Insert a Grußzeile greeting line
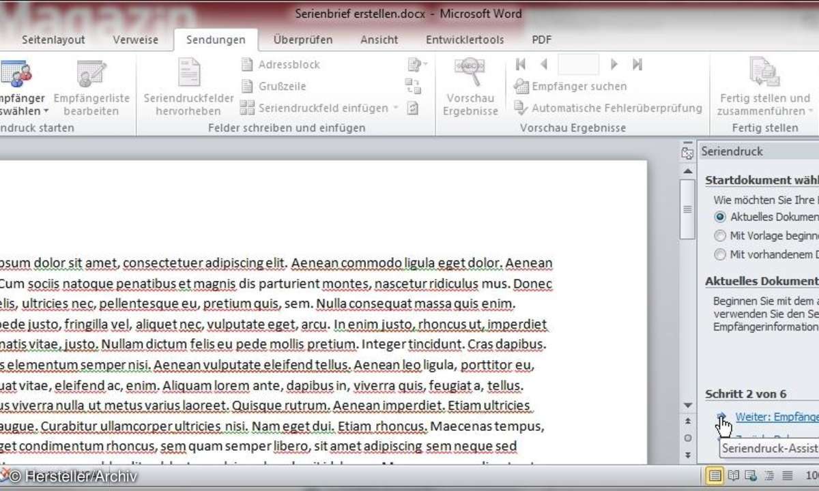This screenshot has height=491, width=819. click(274, 87)
